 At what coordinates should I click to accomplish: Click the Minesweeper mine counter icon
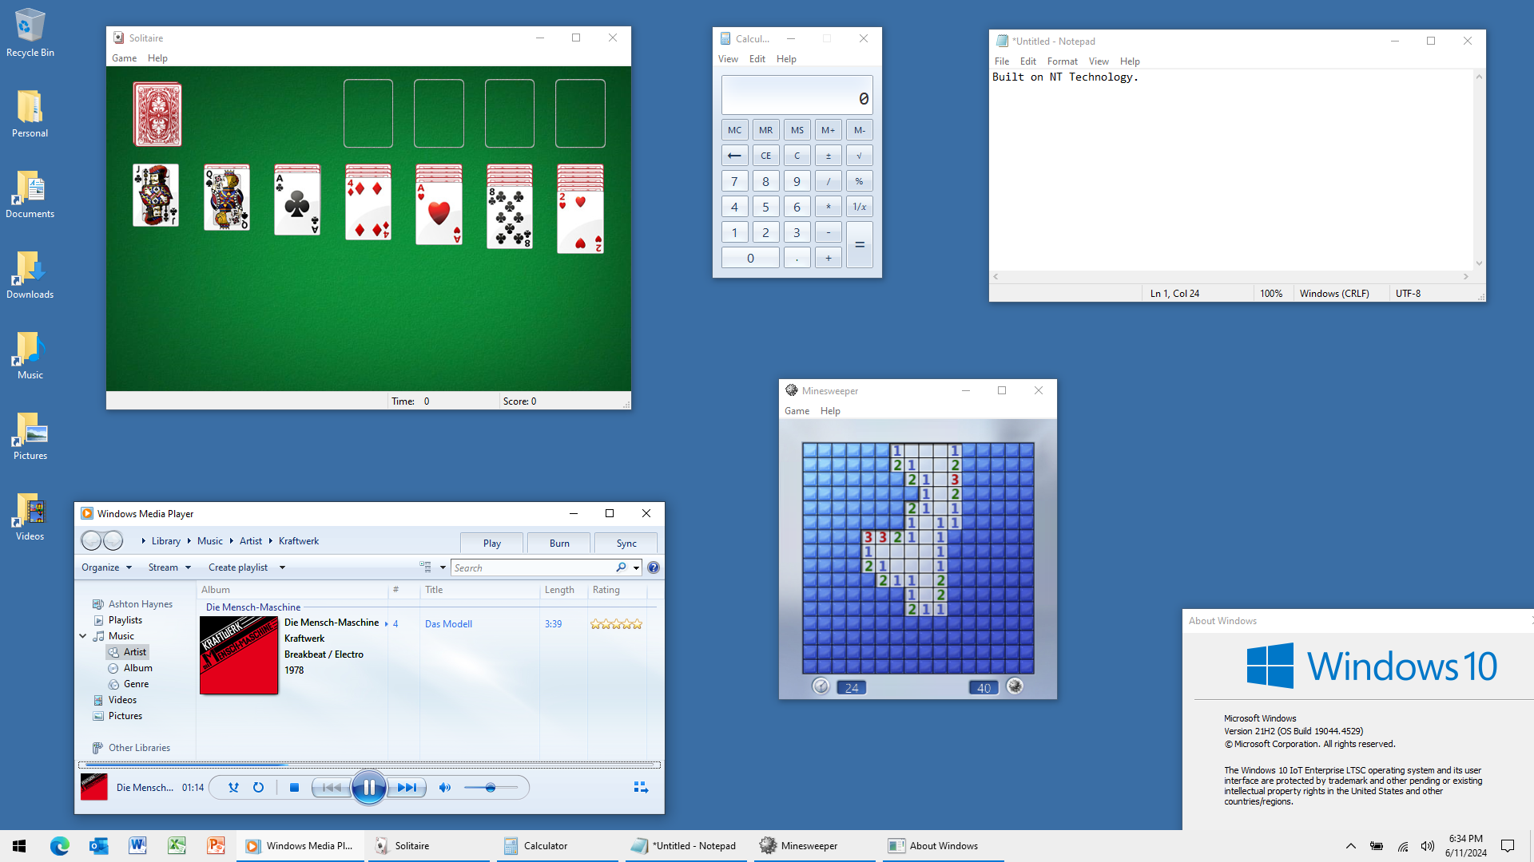point(1015,686)
